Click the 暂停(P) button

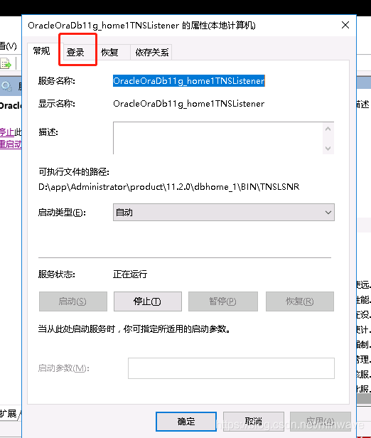click(222, 301)
